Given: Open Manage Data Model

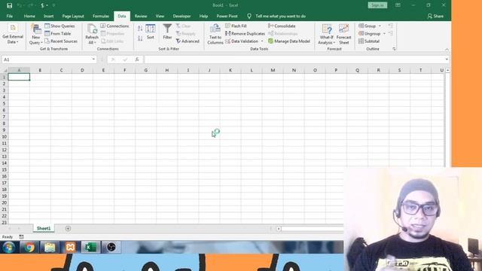Looking at the screenshot, I should click(x=289, y=41).
